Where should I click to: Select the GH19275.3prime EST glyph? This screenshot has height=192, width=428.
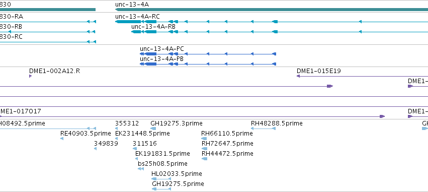pyautogui.click(x=153, y=129)
